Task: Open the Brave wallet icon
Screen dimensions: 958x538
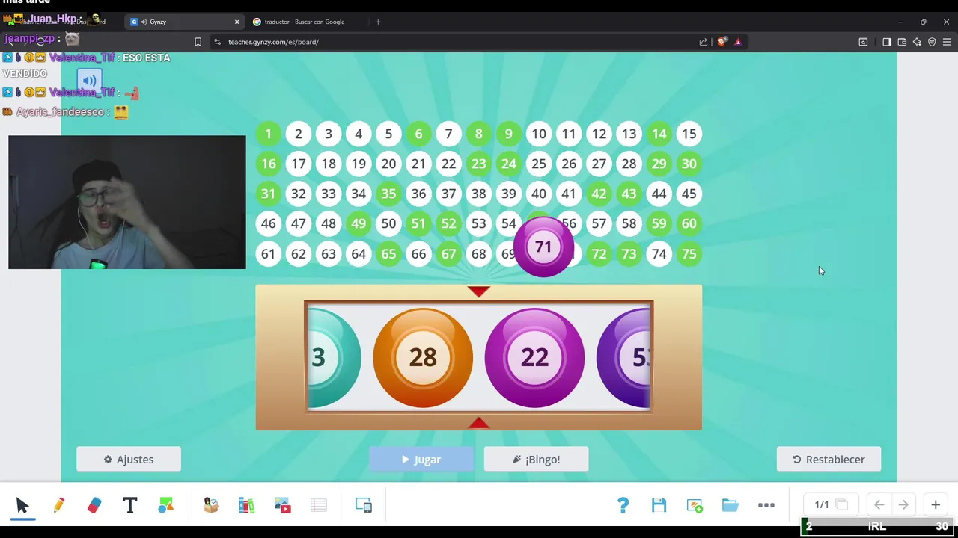Action: tap(902, 42)
